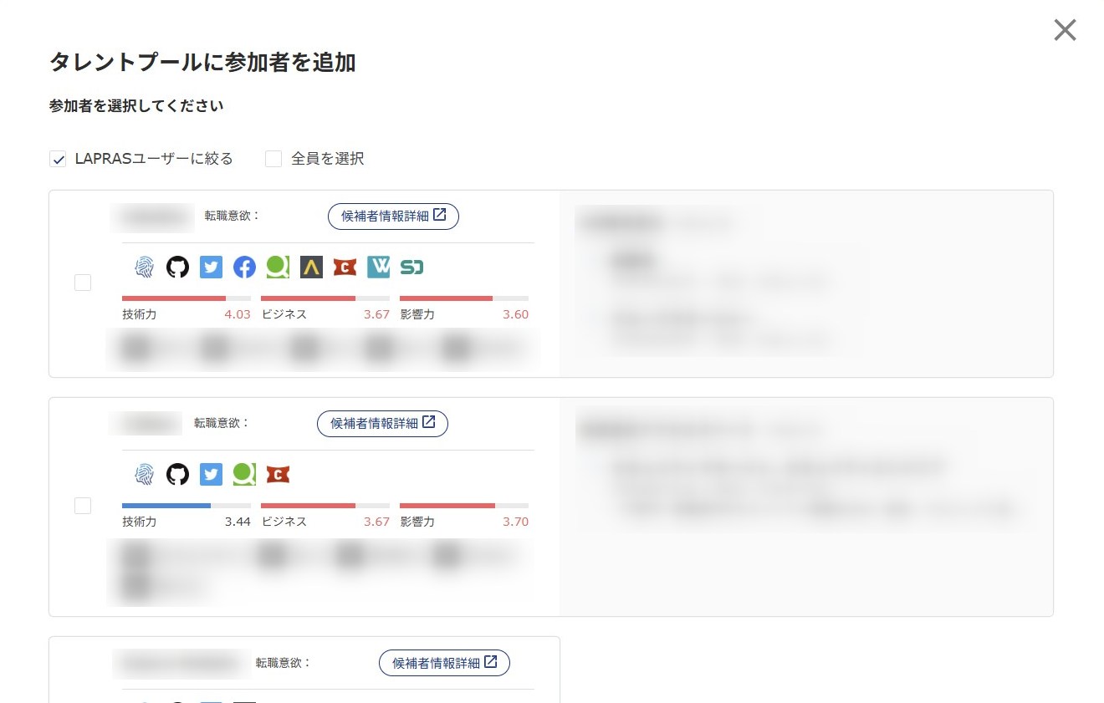Open 候補者情報詳細 for third candidate
This screenshot has width=1104, height=703.
[444, 663]
